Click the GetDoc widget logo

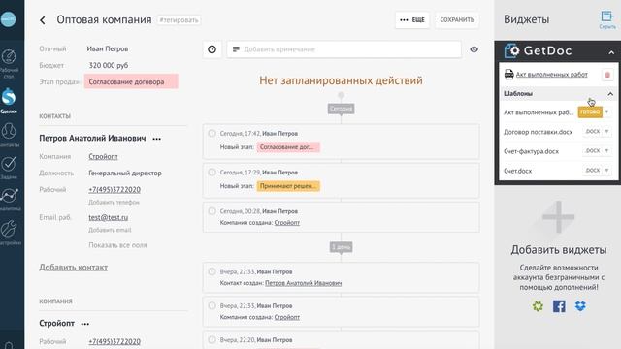coord(539,50)
